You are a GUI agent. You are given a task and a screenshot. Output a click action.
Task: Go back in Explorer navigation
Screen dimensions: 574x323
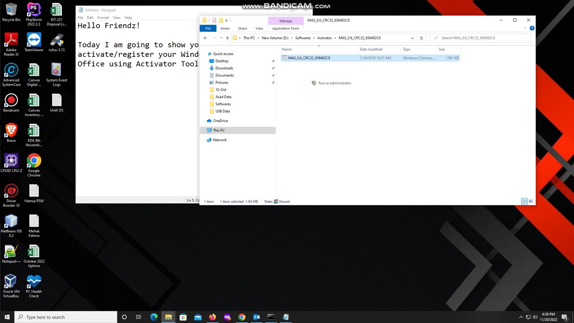click(x=205, y=38)
